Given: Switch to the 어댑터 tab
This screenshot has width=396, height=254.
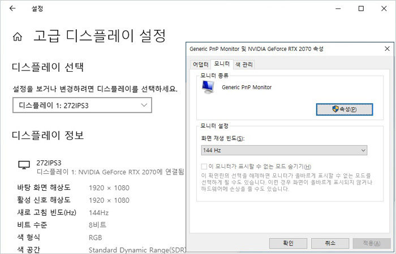Looking at the screenshot, I should (200, 64).
